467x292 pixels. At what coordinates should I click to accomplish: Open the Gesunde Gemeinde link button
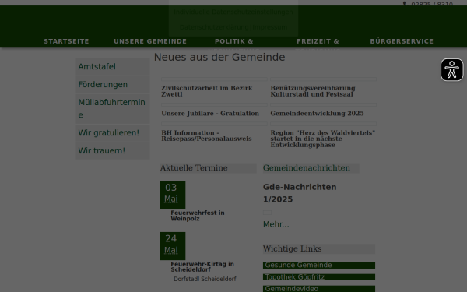click(319, 266)
